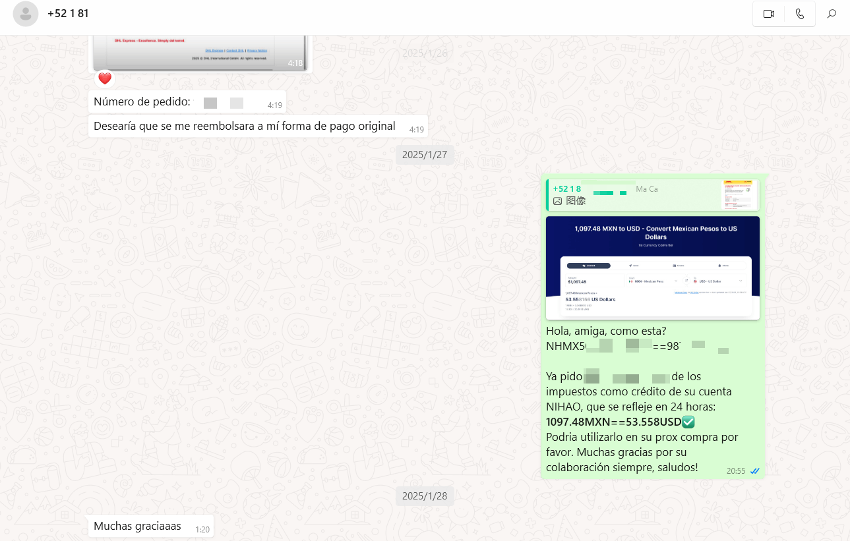Click the 20:55 message timestamp
This screenshot has height=541, width=850.
coord(736,471)
